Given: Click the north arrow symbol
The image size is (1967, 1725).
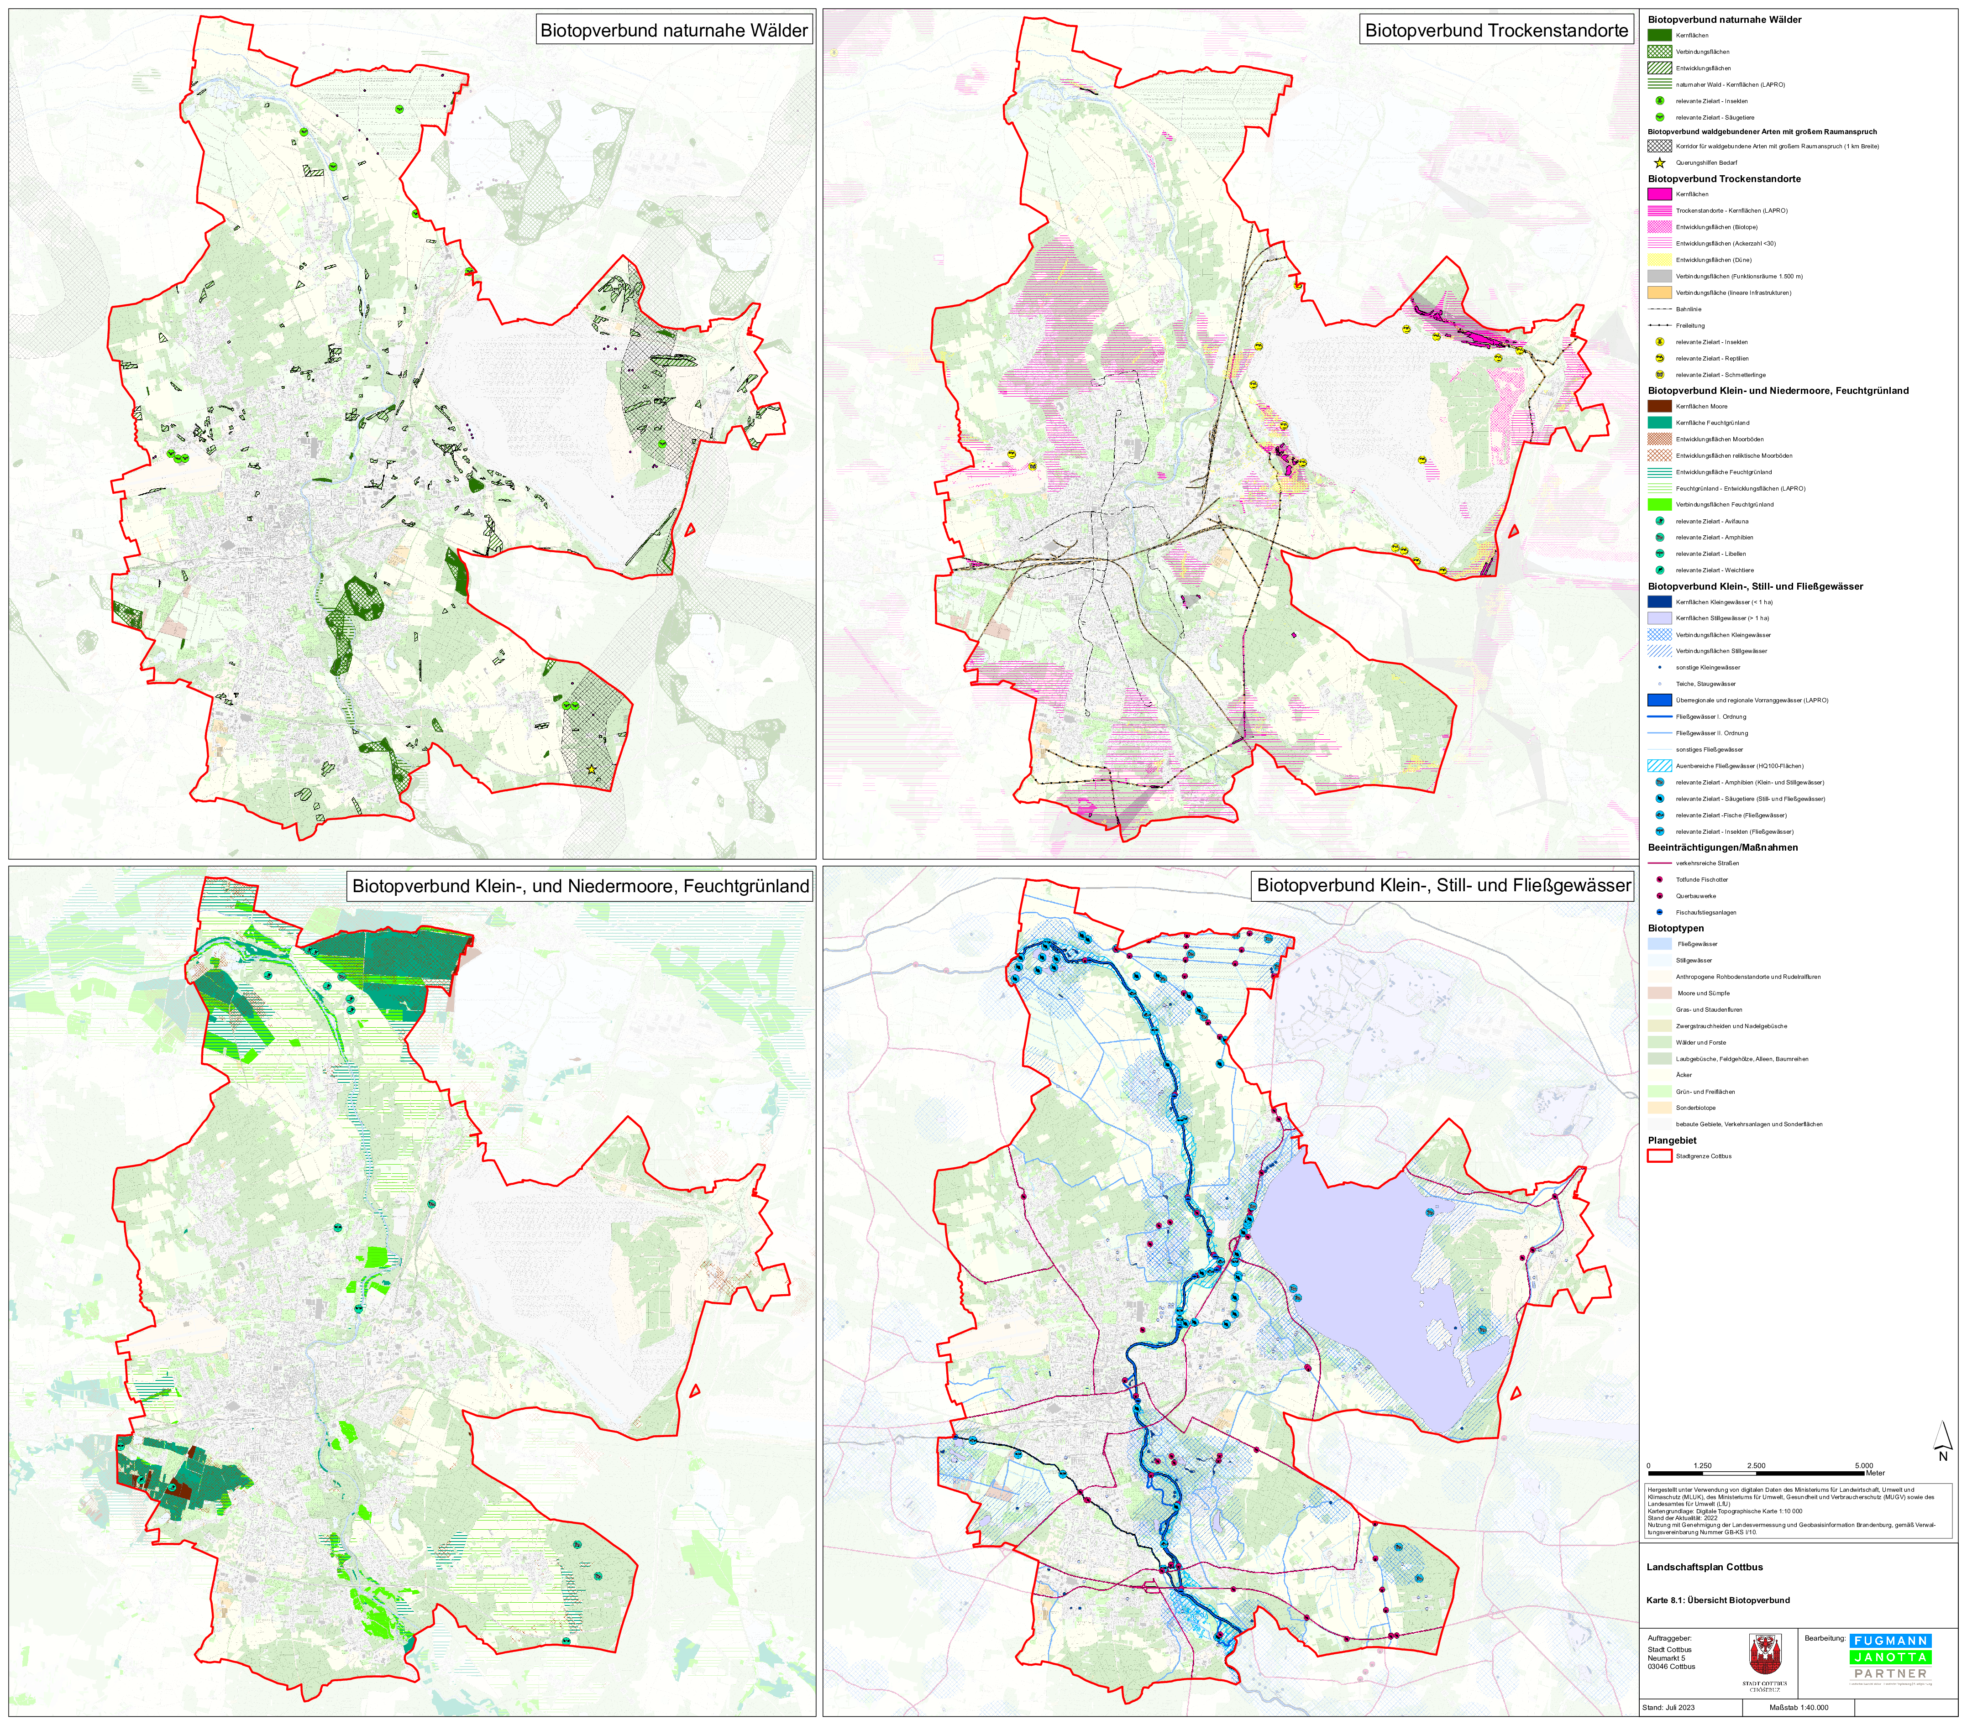Looking at the screenshot, I should pos(1942,1440).
